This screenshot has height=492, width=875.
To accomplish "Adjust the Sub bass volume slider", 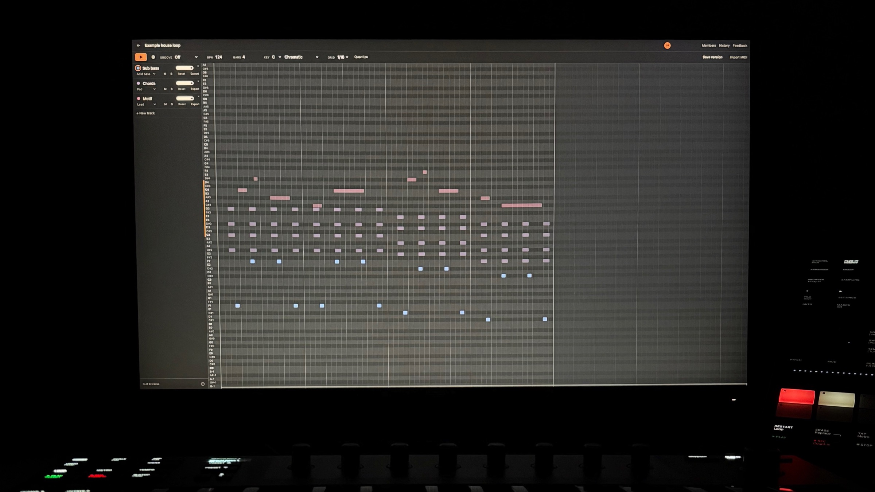I will pos(184,68).
